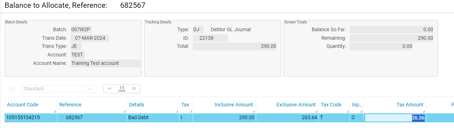Open grid settings gear icon
The width and height of the screenshot is (454, 128).
13,89
